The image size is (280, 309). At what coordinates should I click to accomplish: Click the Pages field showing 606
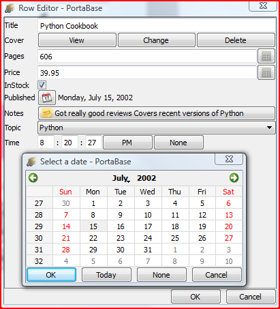[147, 56]
